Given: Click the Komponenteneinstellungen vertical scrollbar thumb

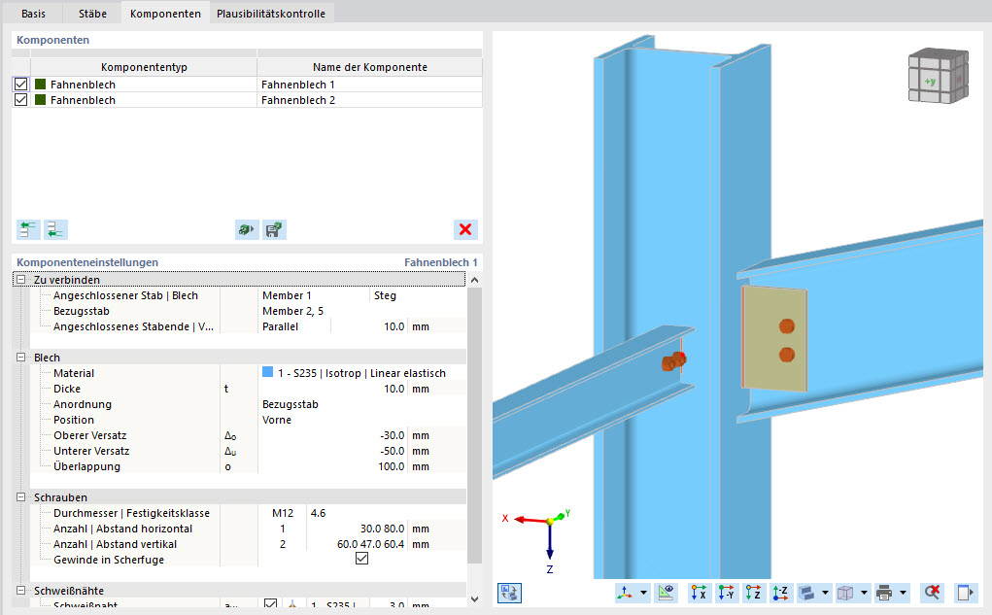Looking at the screenshot, I should (474, 426).
